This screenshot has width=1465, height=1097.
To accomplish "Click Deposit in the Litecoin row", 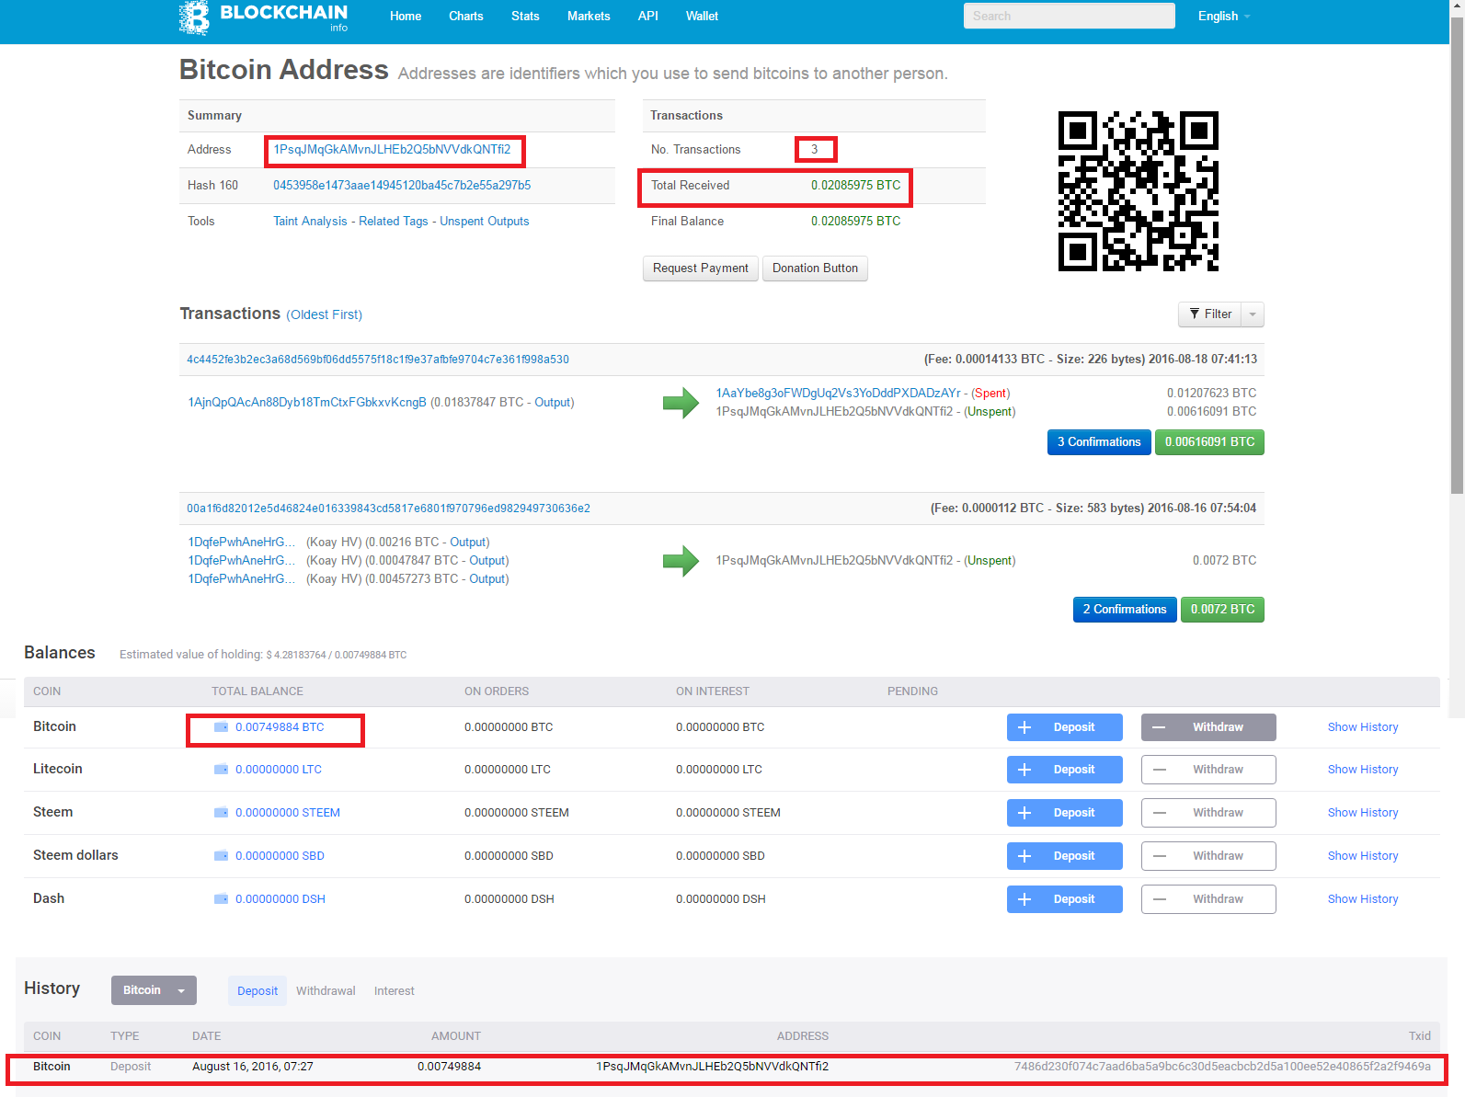I will [1065, 770].
